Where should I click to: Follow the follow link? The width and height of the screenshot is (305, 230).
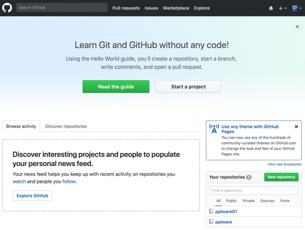point(69,182)
